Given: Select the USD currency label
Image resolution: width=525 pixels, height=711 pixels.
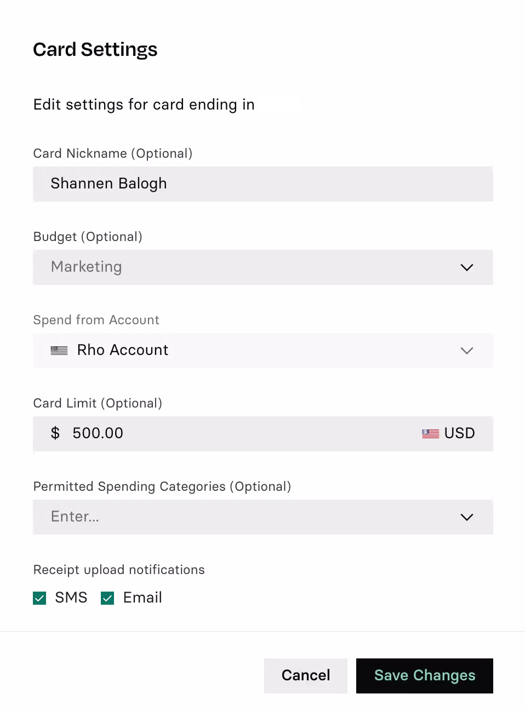Looking at the screenshot, I should pos(460,433).
